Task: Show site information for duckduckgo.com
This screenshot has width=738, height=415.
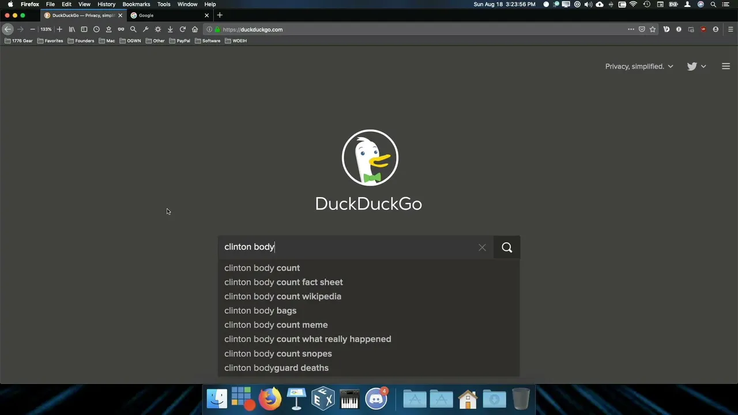Action: pyautogui.click(x=209, y=29)
